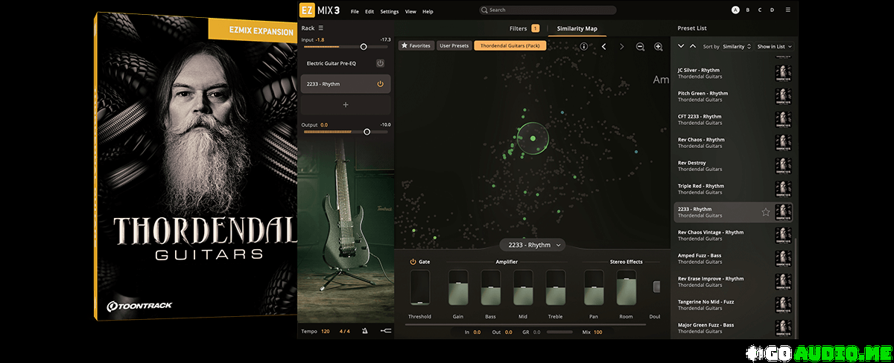Toggle power of 2233 - Rhythm rack slot
This screenshot has width=894, height=363.
(380, 84)
